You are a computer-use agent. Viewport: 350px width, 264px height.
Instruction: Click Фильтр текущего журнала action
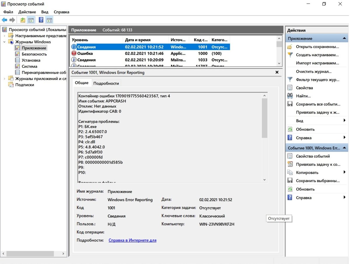(x=317, y=79)
